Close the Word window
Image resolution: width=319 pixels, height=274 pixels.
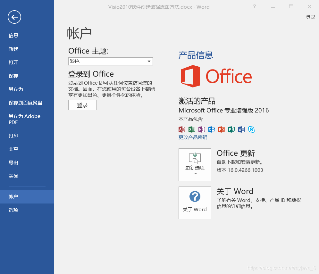coord(309,7)
